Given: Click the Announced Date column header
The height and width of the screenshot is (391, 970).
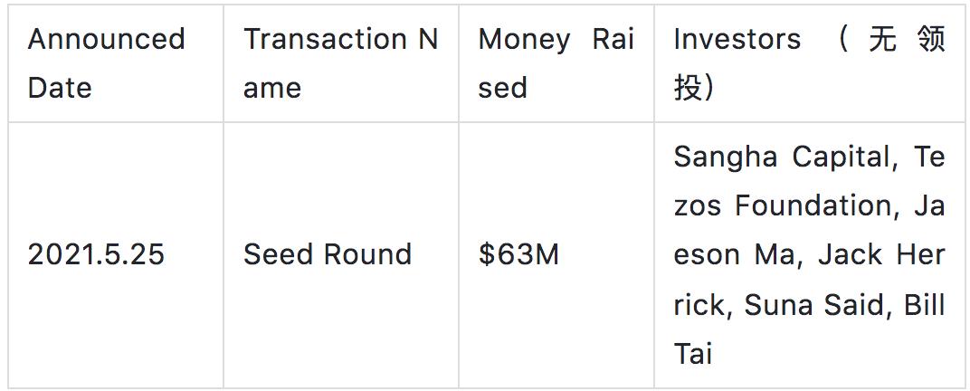Looking at the screenshot, I should [106, 63].
